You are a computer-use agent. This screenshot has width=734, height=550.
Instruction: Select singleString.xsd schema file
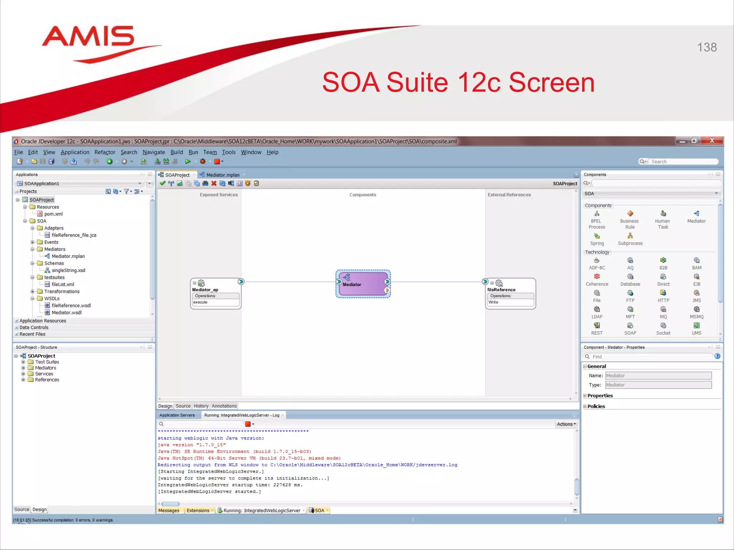pos(68,270)
